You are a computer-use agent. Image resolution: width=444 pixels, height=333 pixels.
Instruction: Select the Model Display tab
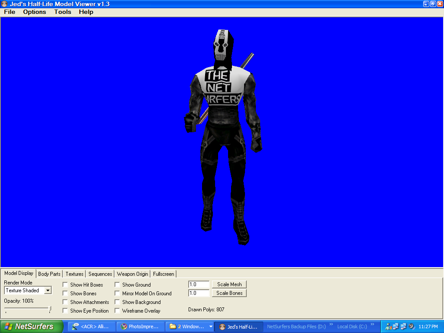[19, 273]
